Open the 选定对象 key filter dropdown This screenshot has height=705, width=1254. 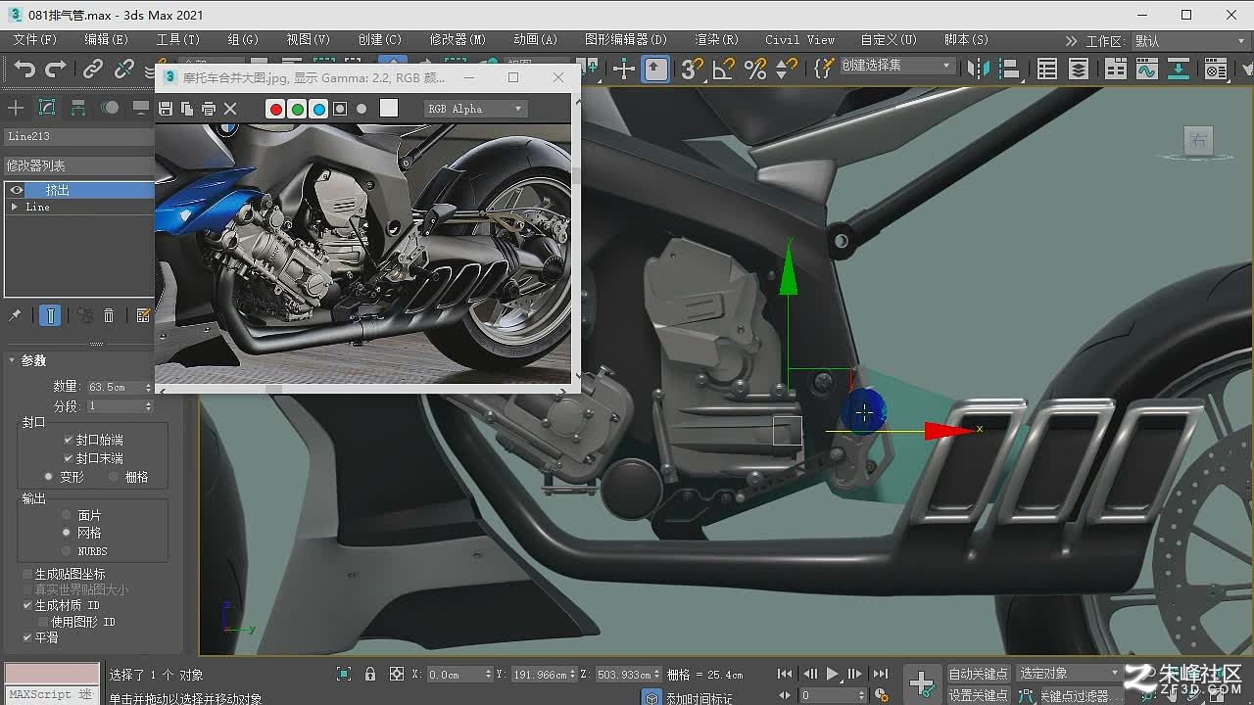point(1069,674)
